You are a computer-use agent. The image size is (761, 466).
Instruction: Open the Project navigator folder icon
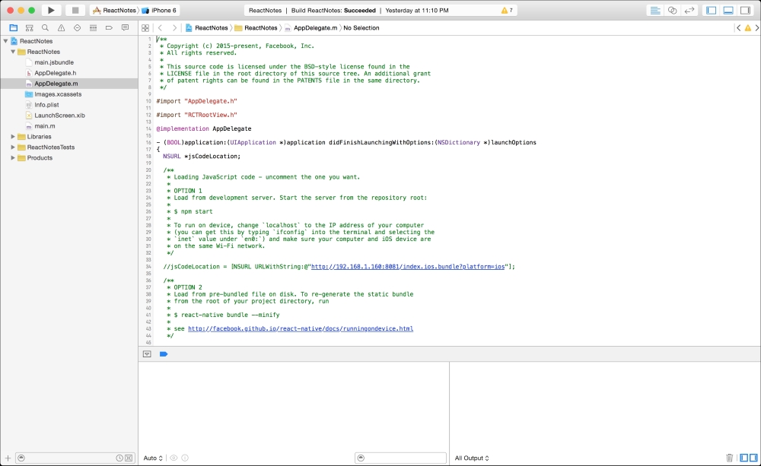click(x=14, y=28)
